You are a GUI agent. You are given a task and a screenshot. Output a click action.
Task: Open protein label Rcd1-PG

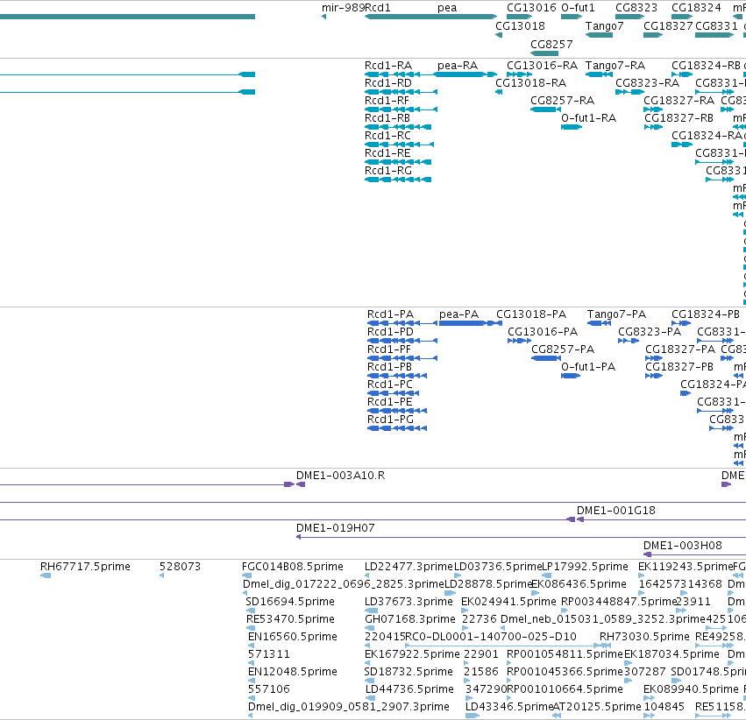point(390,420)
